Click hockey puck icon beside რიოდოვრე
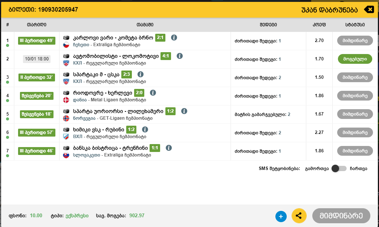Viewport: 379px width, 227px height. (x=66, y=93)
